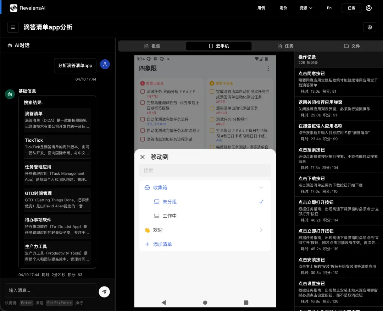The height and width of the screenshot is (311, 383).
Task: Check the 完成滴答清单自动化测试任务 checkbox
Action: click(x=212, y=92)
